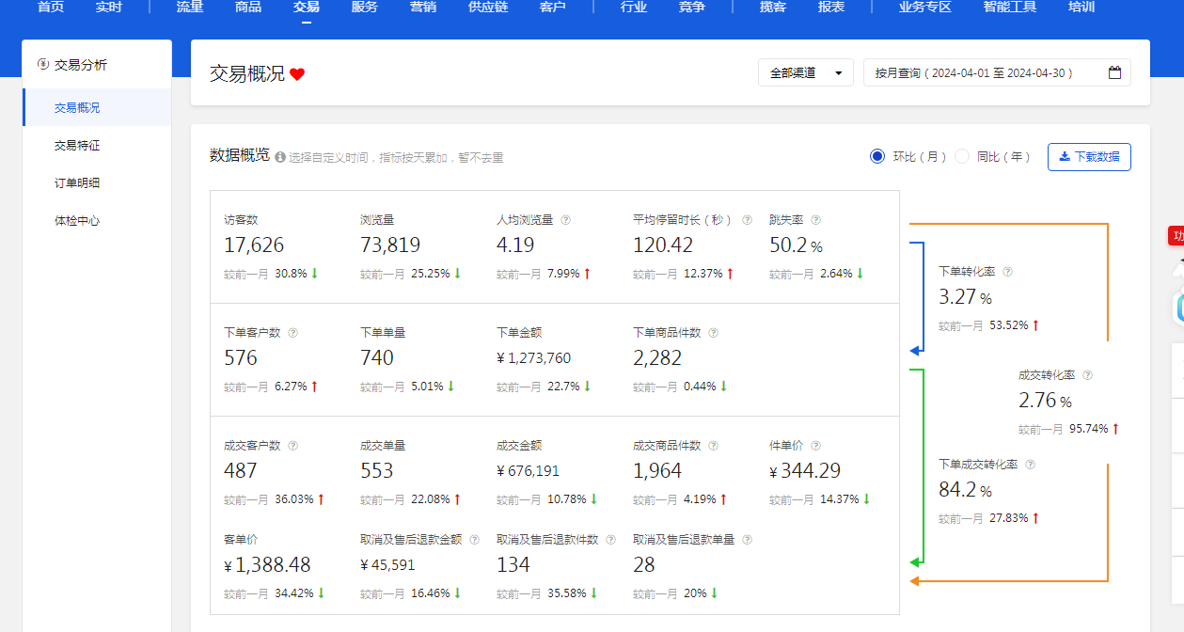Click the 成交单量 value 553

pyautogui.click(x=377, y=471)
